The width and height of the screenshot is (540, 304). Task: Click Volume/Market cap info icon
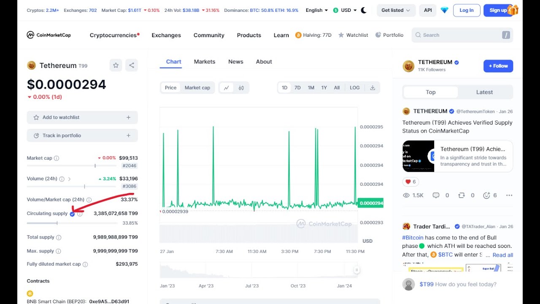89,200
